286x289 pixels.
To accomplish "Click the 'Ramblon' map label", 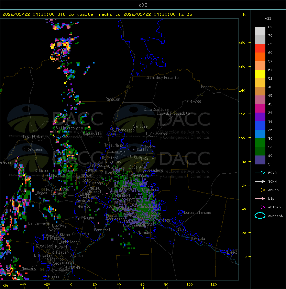I will pyautogui.click(x=113, y=99).
